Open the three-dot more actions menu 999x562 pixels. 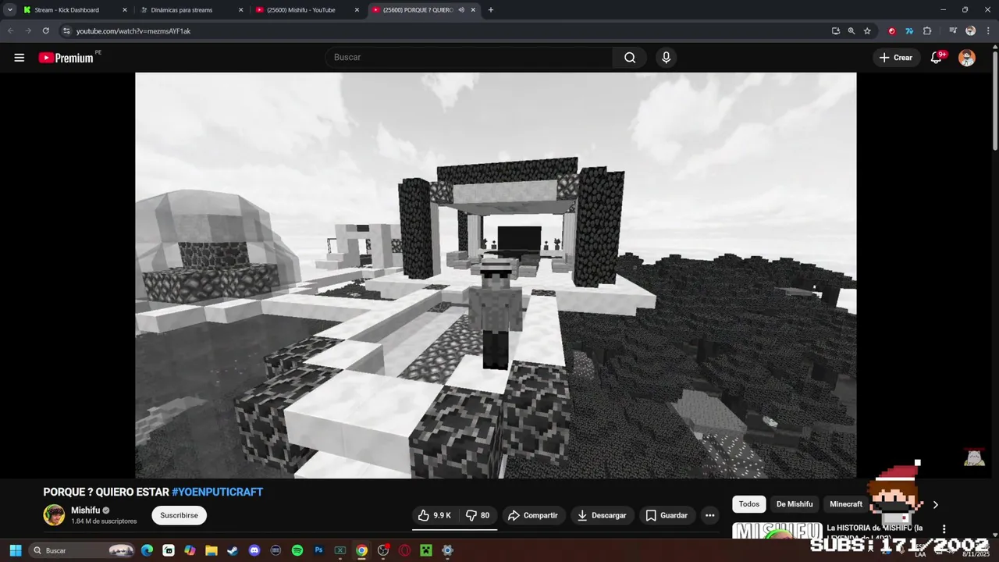709,515
